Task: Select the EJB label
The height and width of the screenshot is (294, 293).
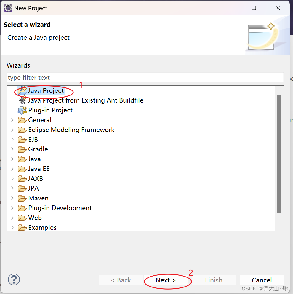Action: pos(33,139)
